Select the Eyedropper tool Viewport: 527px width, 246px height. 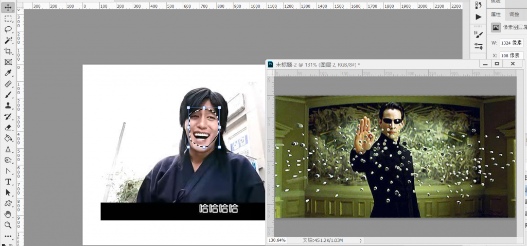[8, 73]
